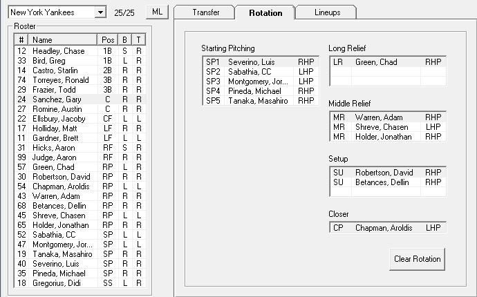Image resolution: width=477 pixels, height=297 pixels.
Task: Select Holder, Jonathan in the roster list
Action: click(x=80, y=225)
